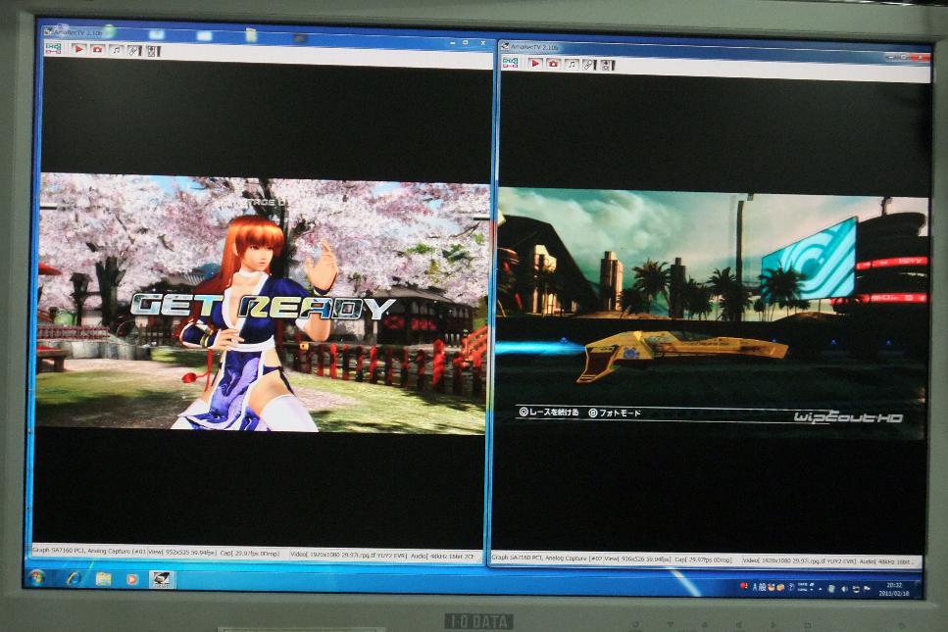The image size is (948, 632).
Task: Click the right window's 'Audio[ 48kHz 16bit' status entry
Action: click(885, 562)
